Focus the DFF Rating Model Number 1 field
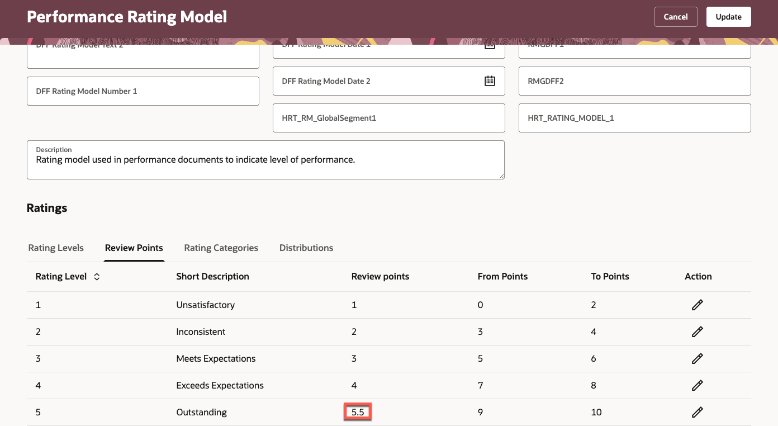 tap(143, 91)
